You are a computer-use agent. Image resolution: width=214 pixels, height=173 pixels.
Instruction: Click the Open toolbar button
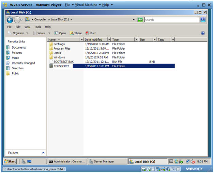[60, 33]
